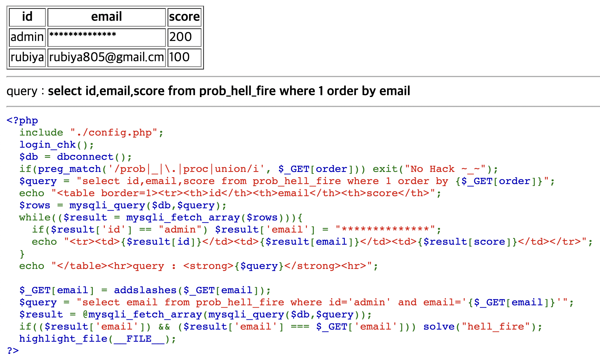The width and height of the screenshot is (600, 363).
Task: Click the admin id cell
Action: tap(27, 37)
